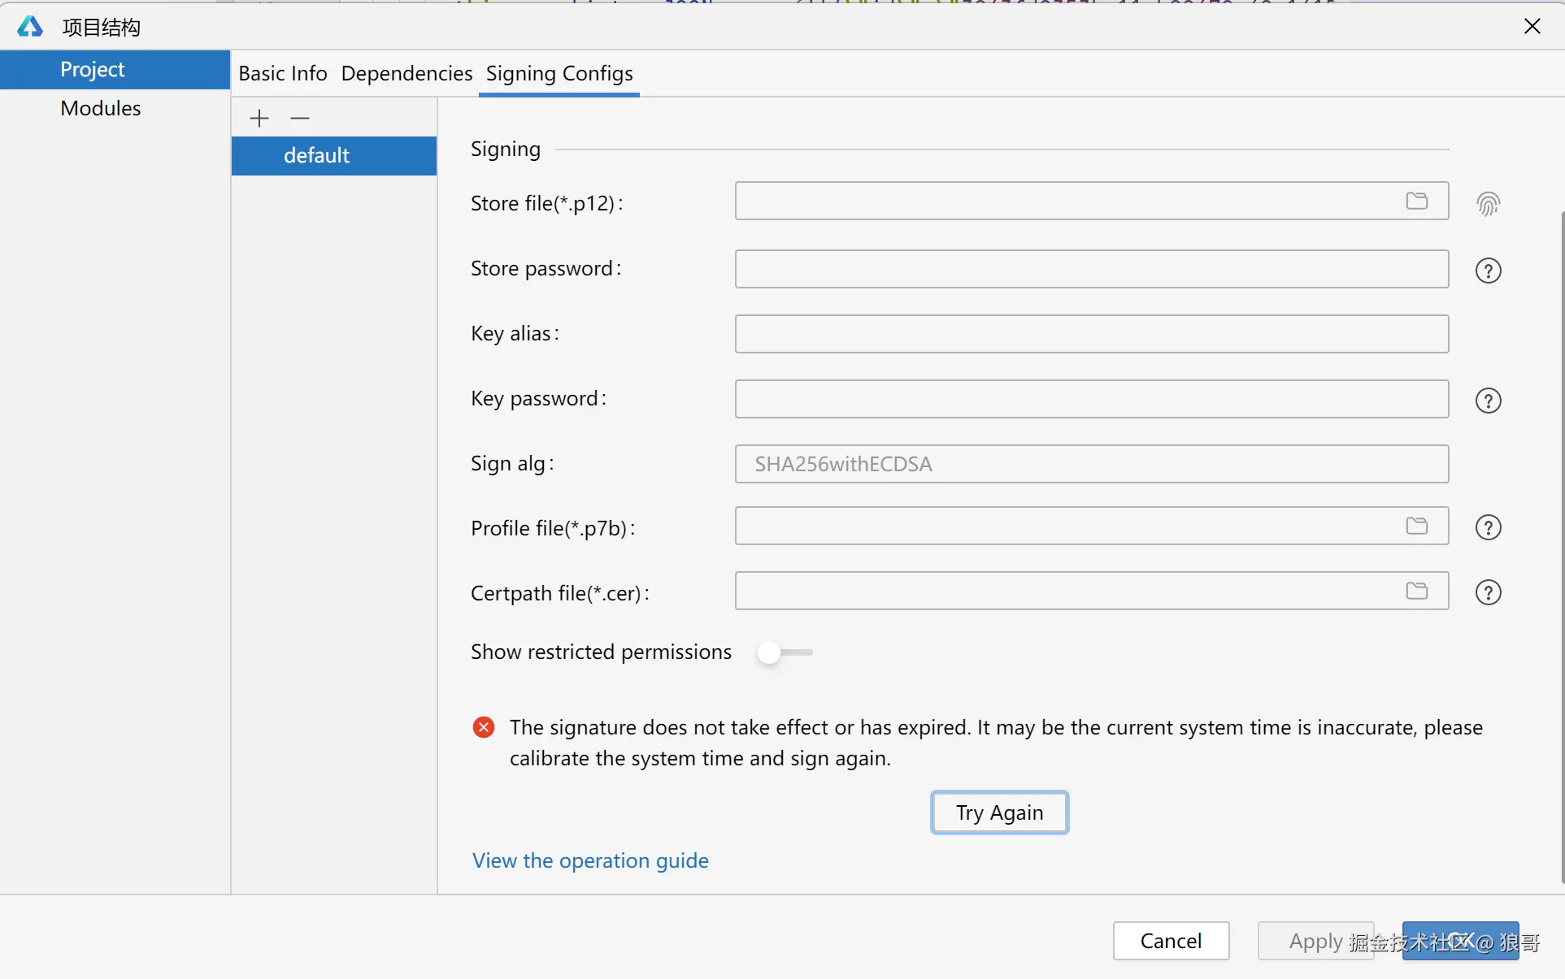The height and width of the screenshot is (979, 1565).
Task: Click the minus icon to remove config
Action: [x=300, y=119]
